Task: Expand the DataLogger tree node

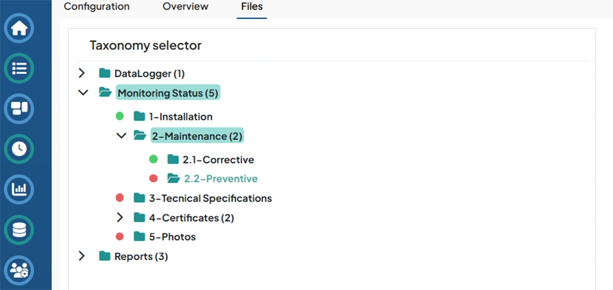Action: click(82, 73)
